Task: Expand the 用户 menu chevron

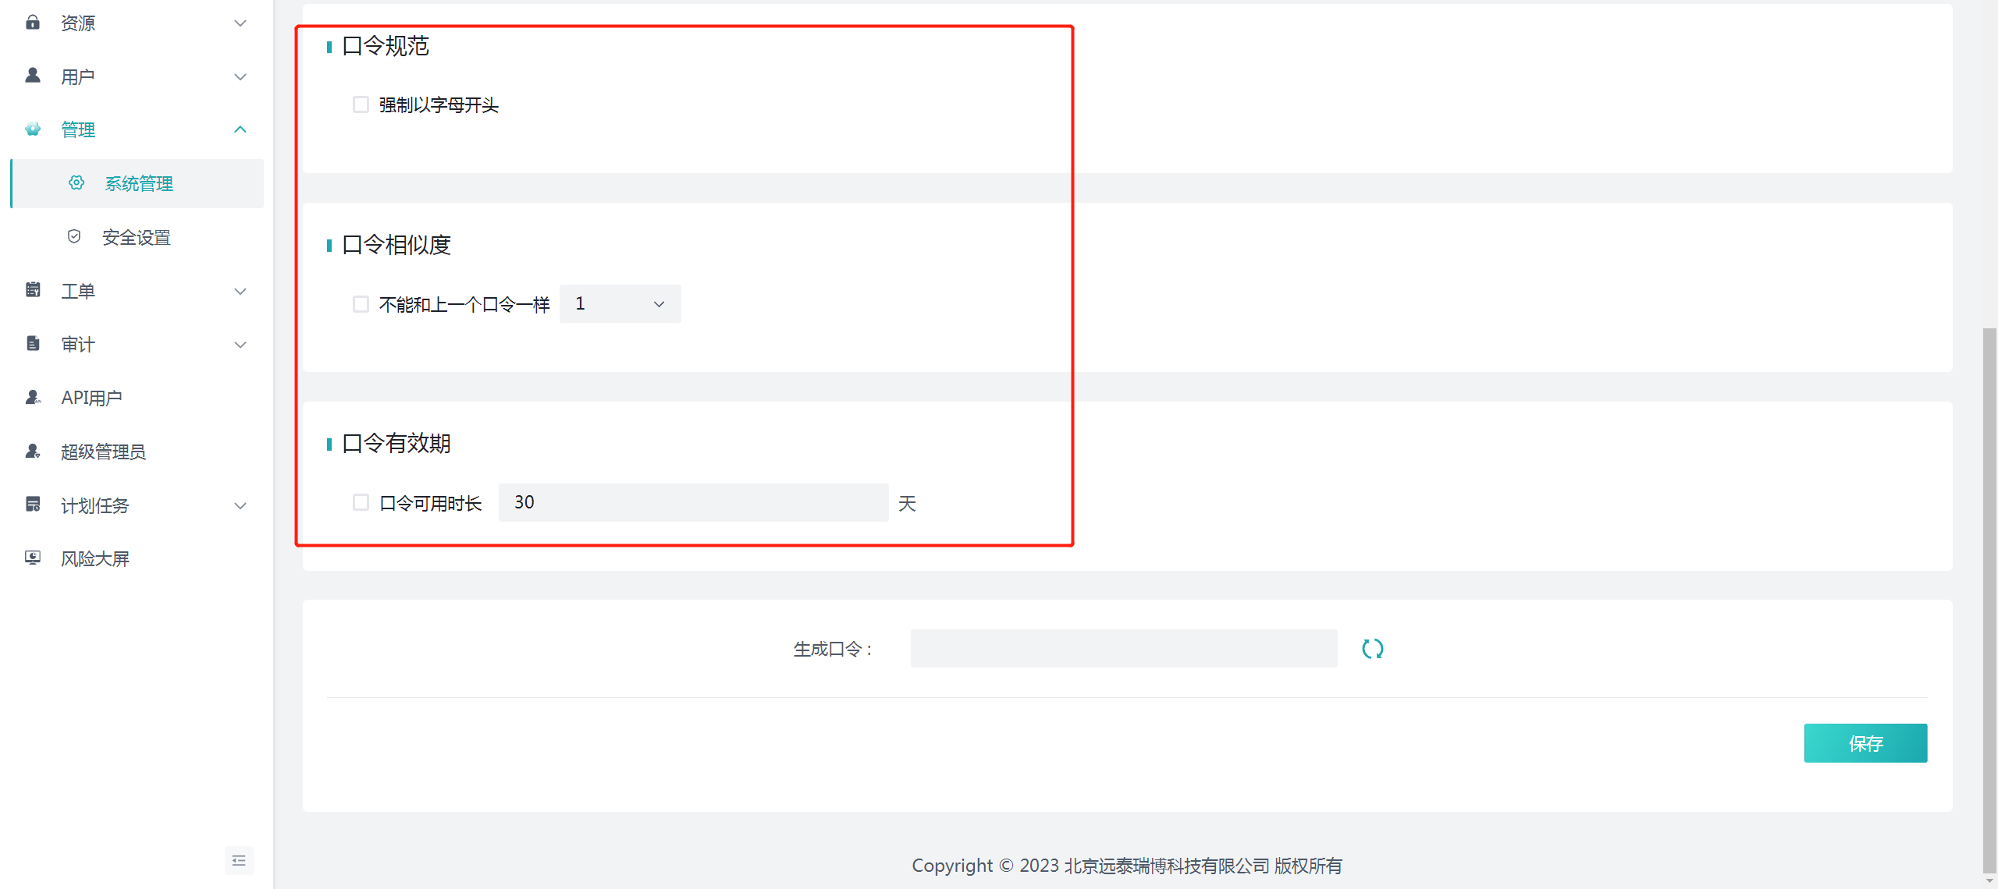Action: click(x=240, y=76)
